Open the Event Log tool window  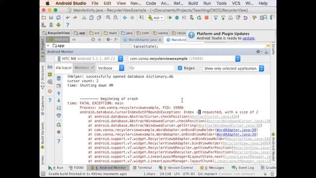[x=243, y=168]
